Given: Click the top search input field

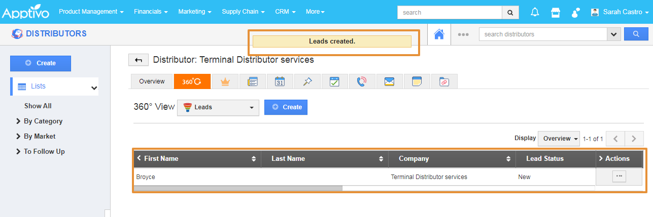Looking at the screenshot, I should pyautogui.click(x=450, y=12).
